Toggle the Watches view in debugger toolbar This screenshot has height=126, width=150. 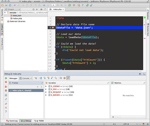[x=68, y=78]
